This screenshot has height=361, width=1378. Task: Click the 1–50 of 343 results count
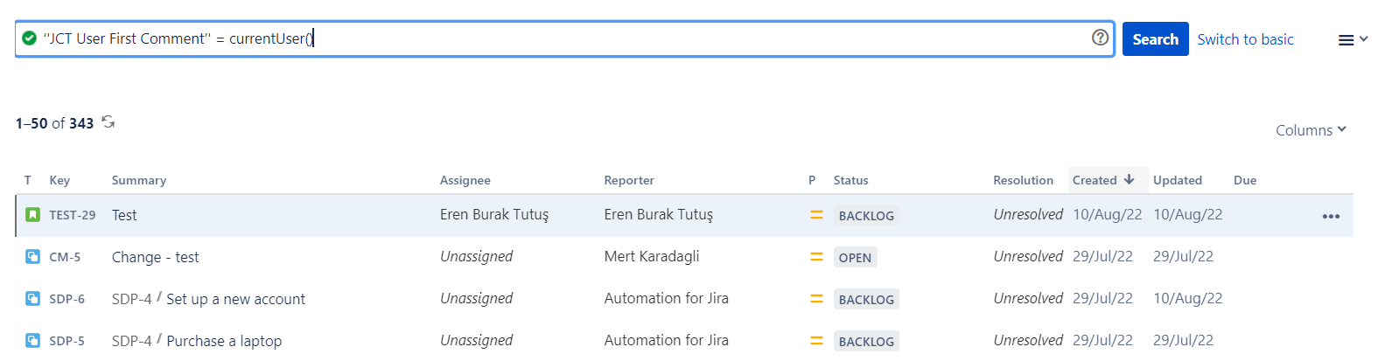pos(54,123)
